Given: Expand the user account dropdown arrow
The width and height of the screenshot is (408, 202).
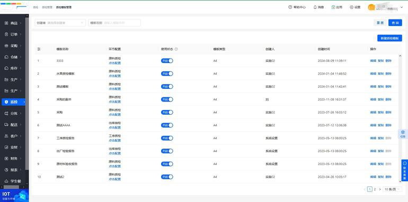Looking at the screenshot, I should click(x=402, y=7).
